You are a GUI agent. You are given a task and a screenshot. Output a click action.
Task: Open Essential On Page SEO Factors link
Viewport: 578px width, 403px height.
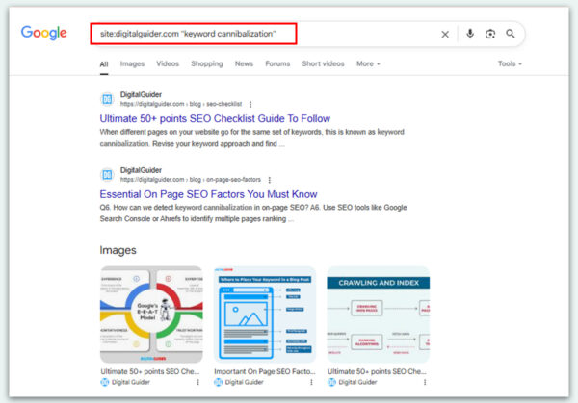[208, 194]
